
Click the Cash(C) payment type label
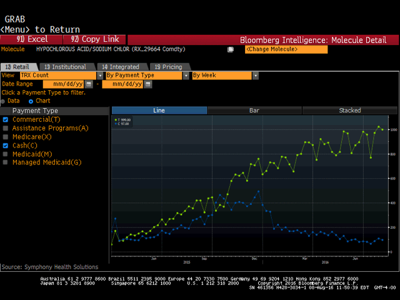pos(25,146)
